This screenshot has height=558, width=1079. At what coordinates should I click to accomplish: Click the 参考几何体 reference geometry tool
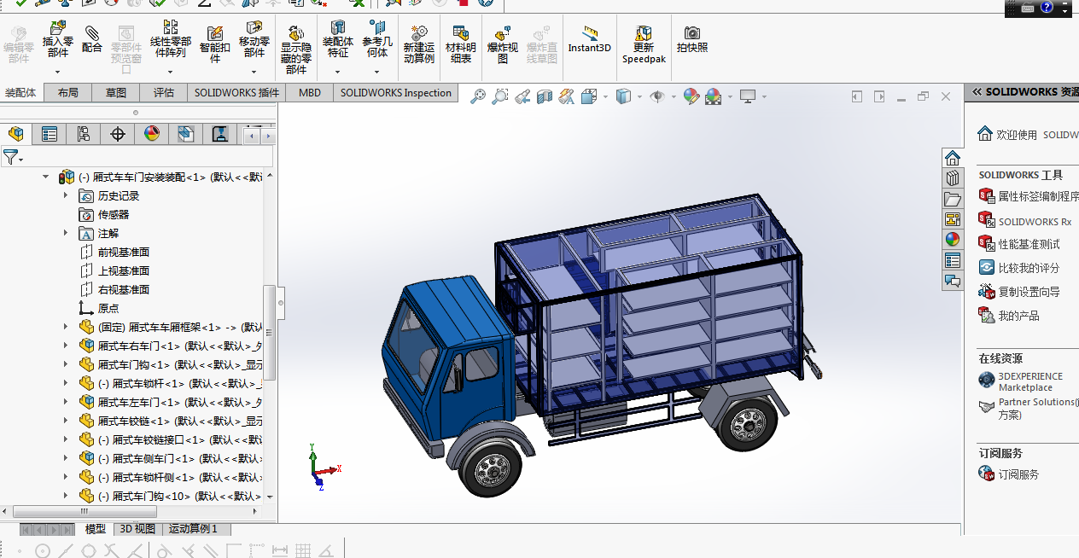click(377, 40)
